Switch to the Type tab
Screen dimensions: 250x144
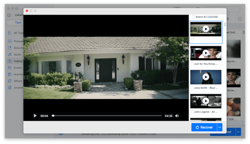point(18,22)
